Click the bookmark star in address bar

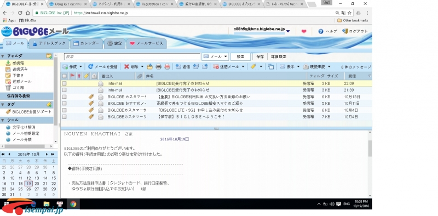[349, 13]
